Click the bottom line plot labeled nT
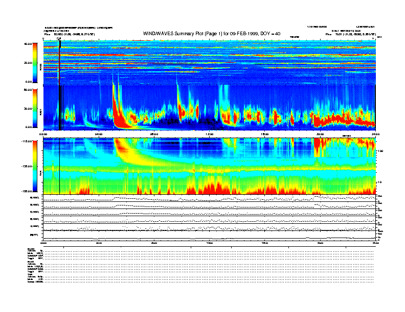 point(209,236)
